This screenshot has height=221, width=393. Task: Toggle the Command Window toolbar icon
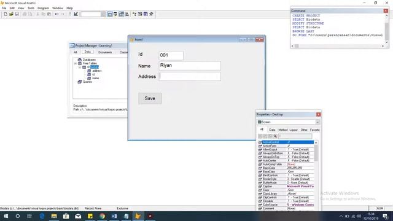[x=110, y=14]
